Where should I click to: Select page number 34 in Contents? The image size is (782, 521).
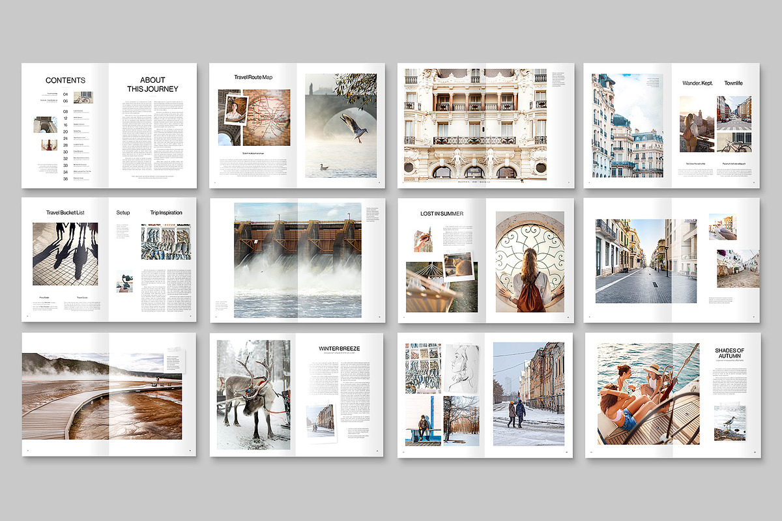tap(65, 171)
